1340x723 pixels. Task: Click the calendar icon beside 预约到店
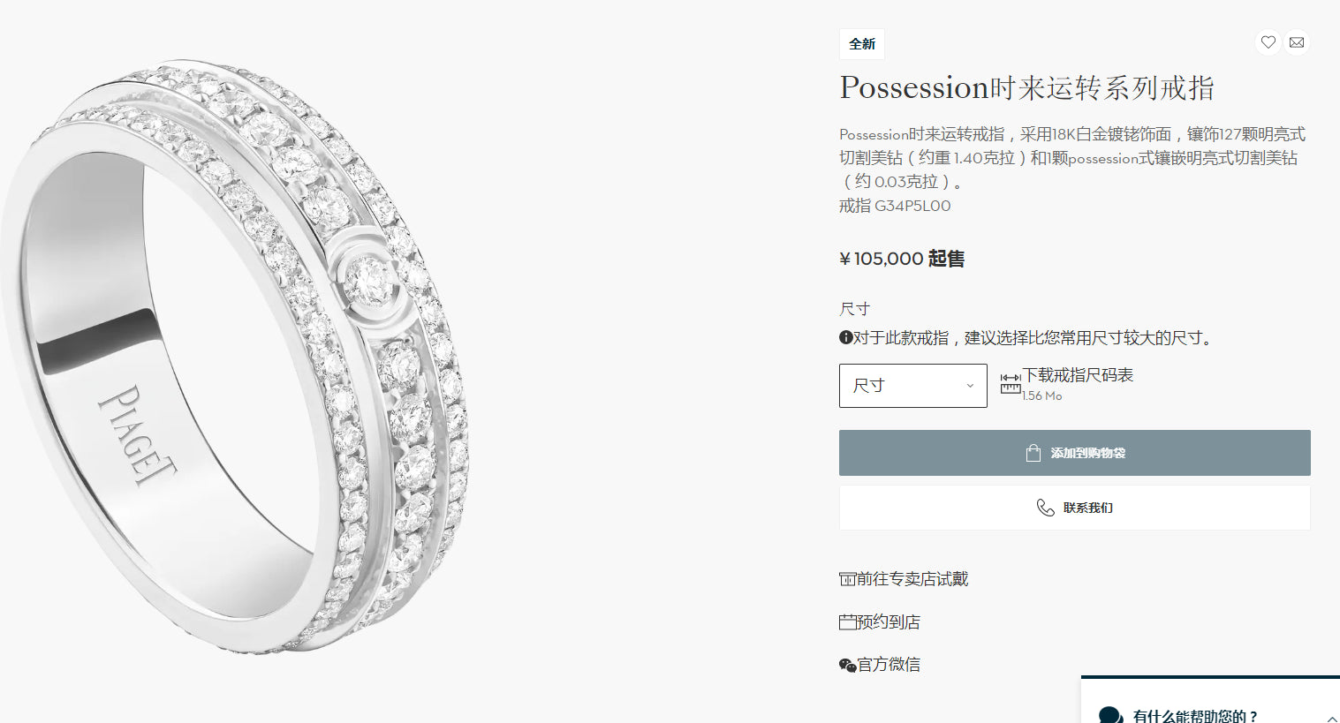click(x=847, y=622)
